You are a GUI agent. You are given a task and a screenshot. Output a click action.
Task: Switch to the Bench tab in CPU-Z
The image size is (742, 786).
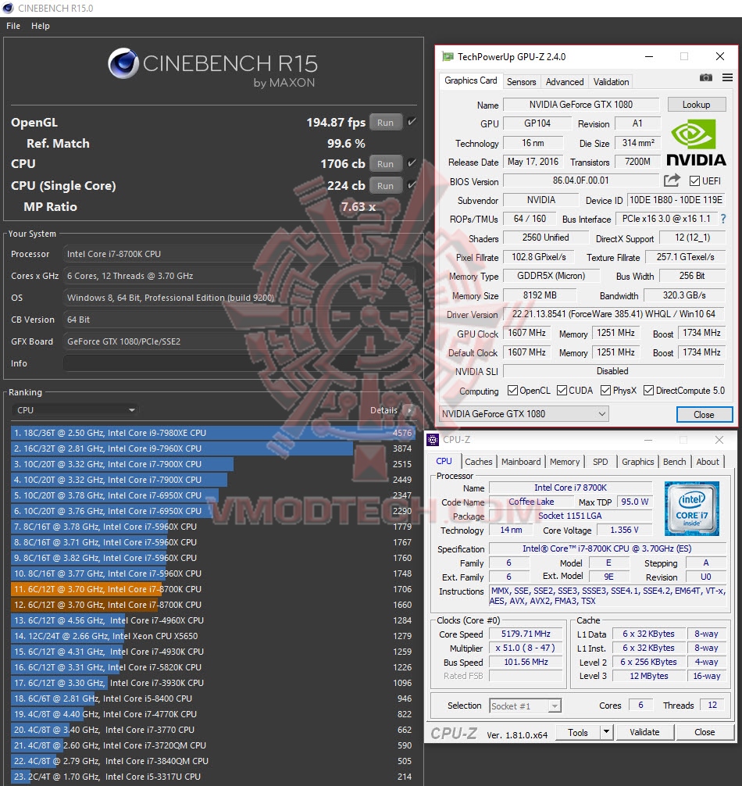pyautogui.click(x=674, y=462)
